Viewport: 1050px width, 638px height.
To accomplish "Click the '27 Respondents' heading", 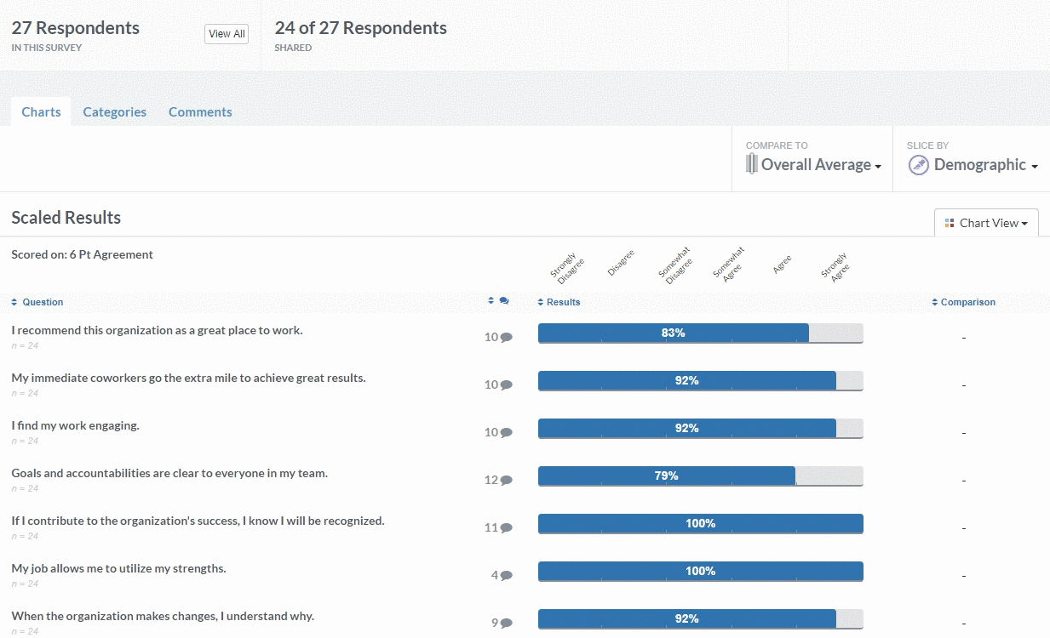I will pyautogui.click(x=76, y=28).
